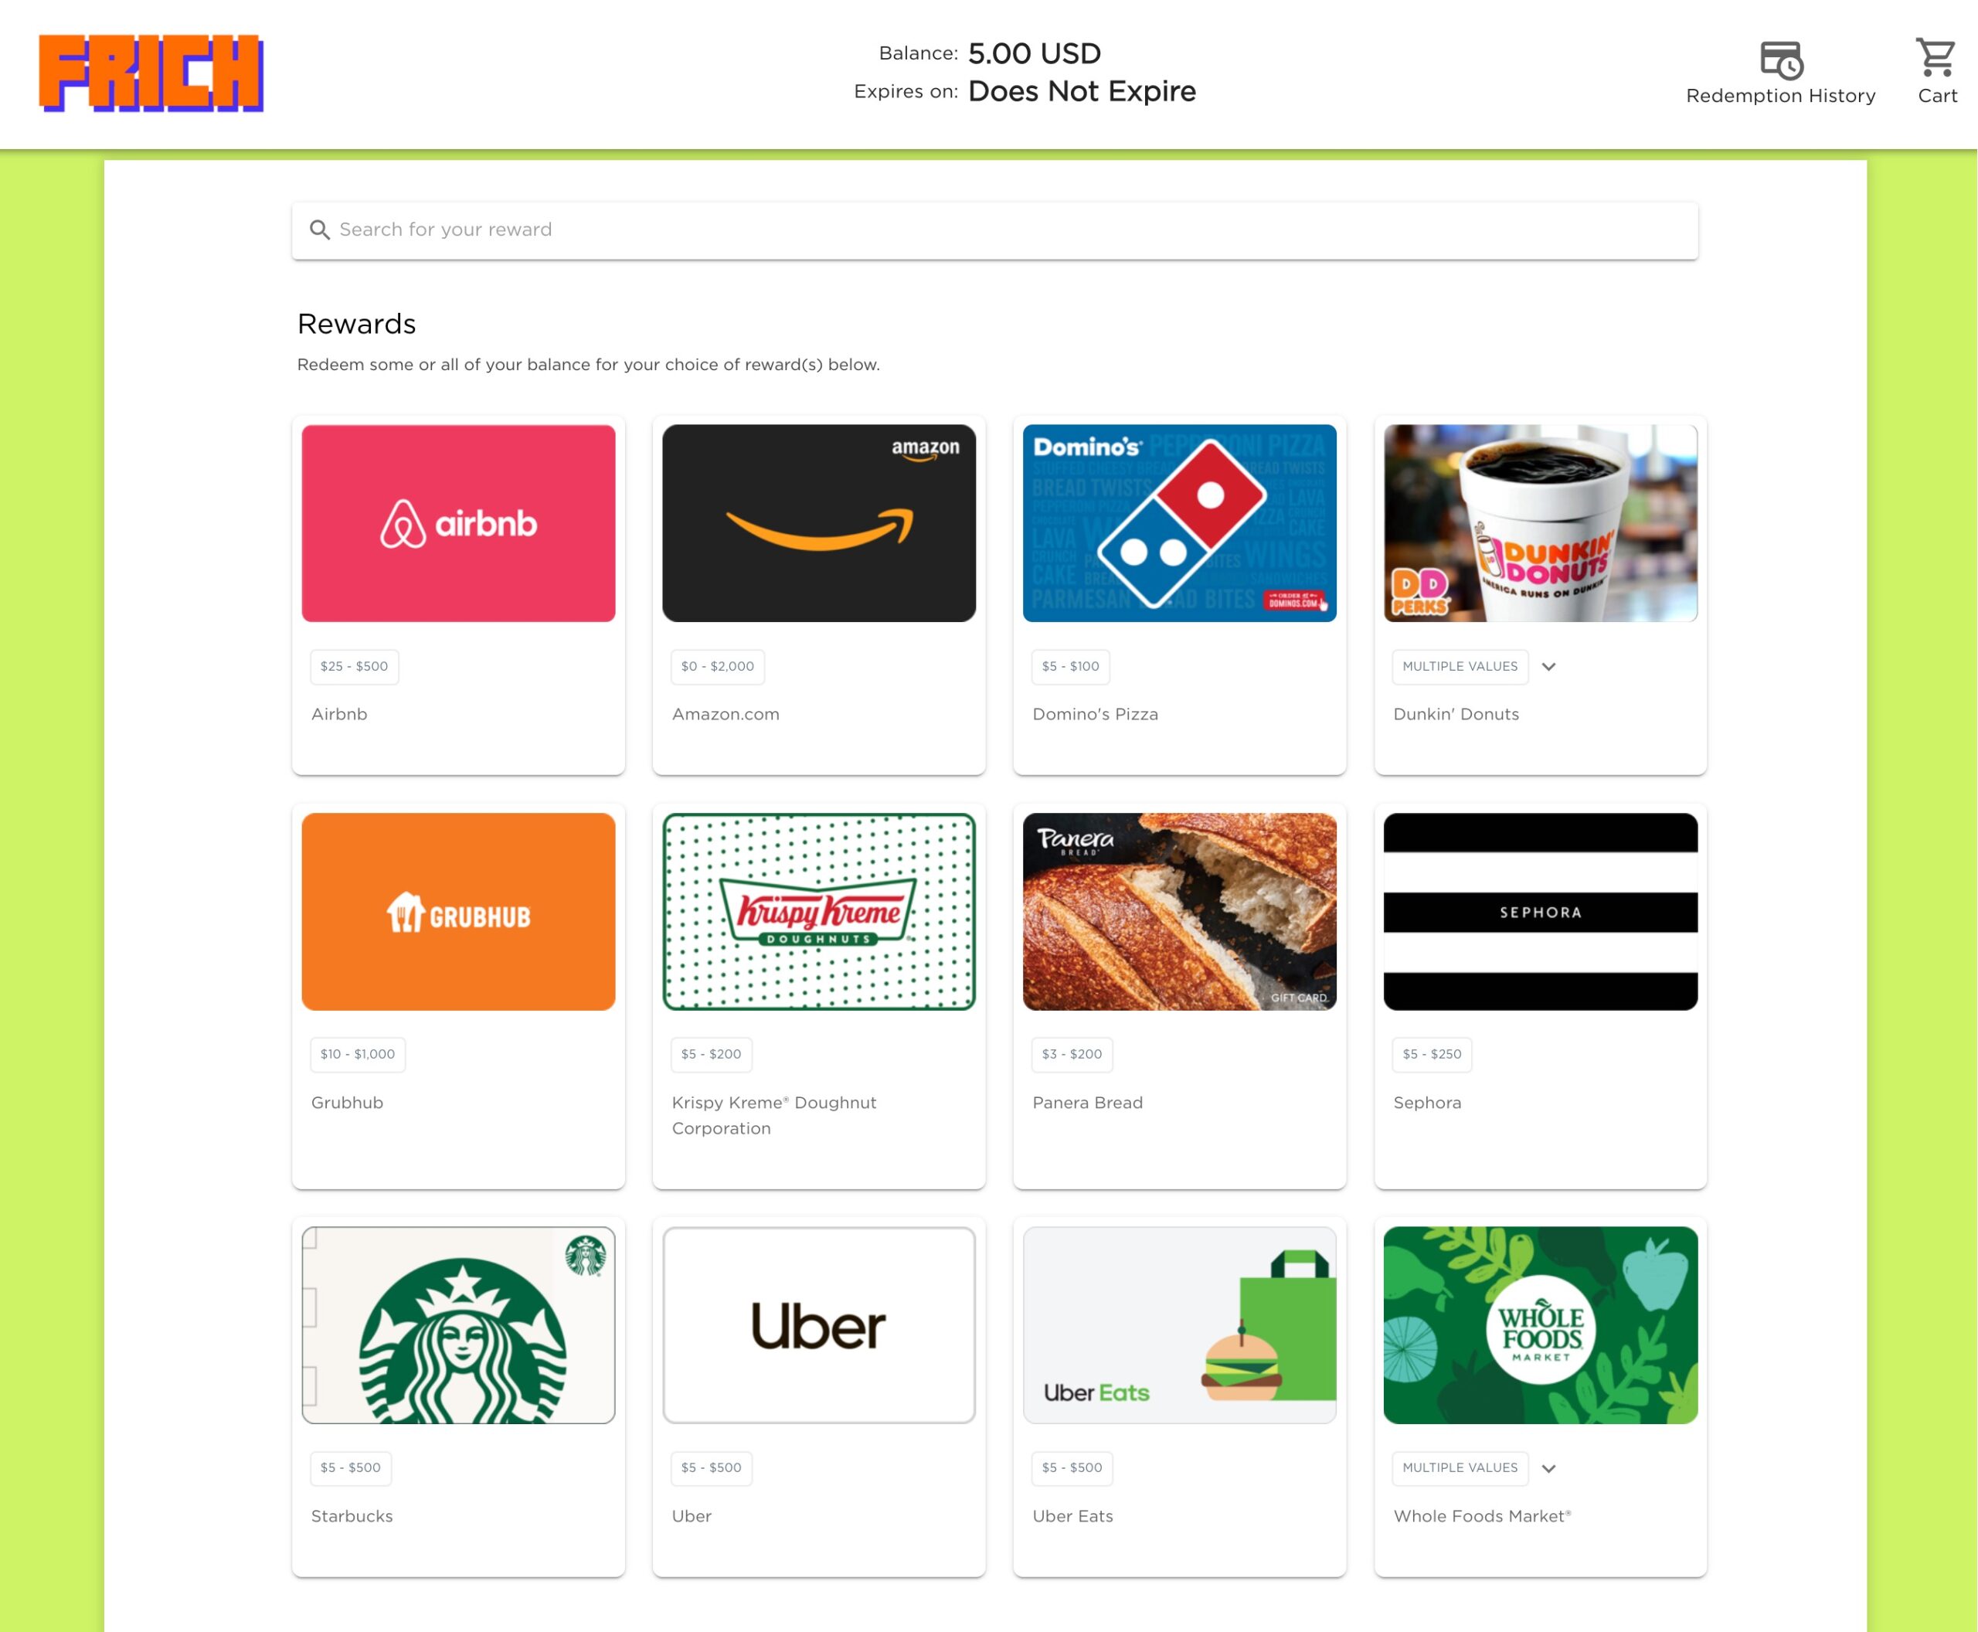Click into the reward search field

coord(994,230)
